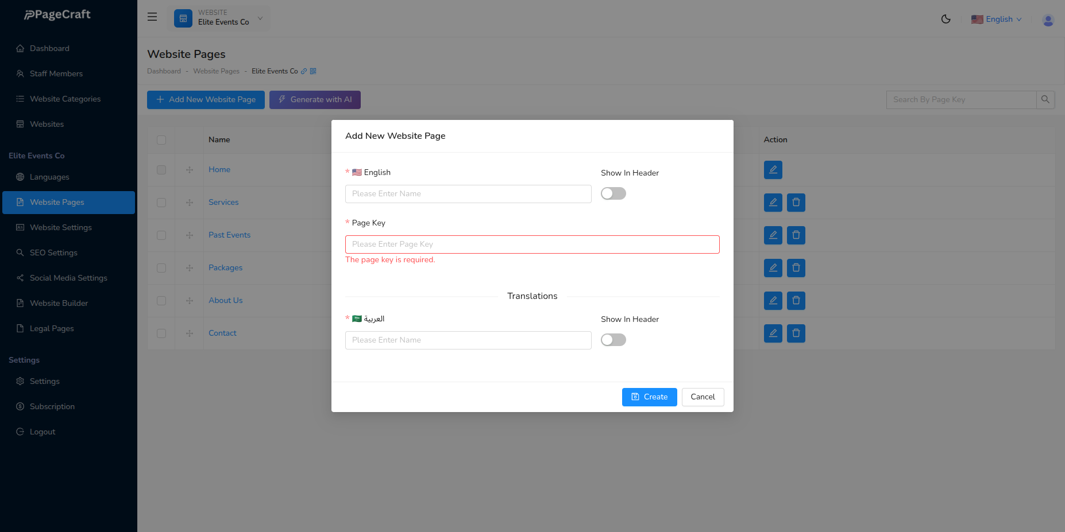
Task: Click the Cancel button
Action: click(702, 397)
